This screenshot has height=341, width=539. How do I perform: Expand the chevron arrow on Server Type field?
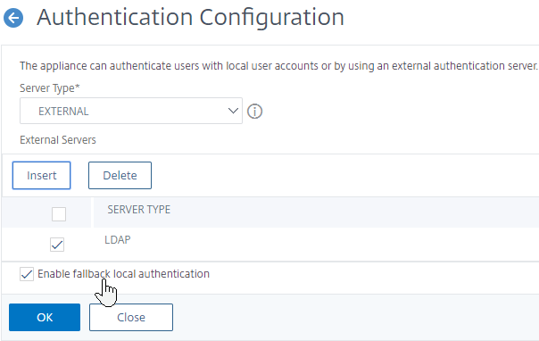[233, 111]
